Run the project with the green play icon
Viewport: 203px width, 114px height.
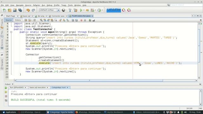[x=81, y=10]
